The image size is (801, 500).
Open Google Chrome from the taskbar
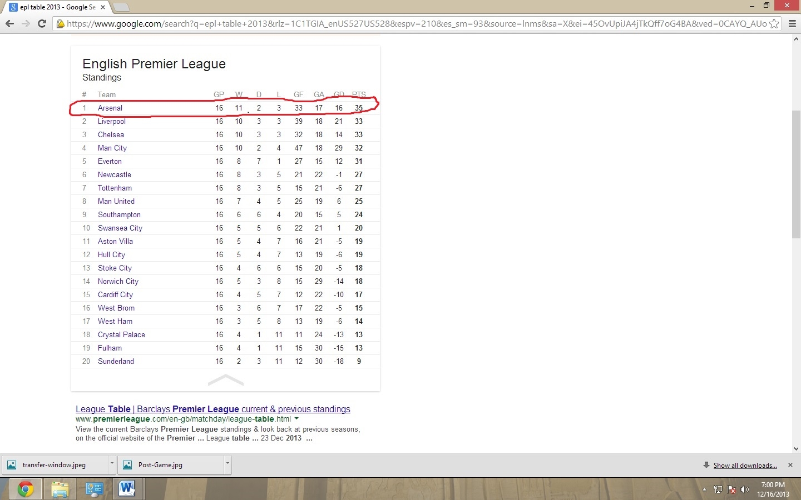24,489
